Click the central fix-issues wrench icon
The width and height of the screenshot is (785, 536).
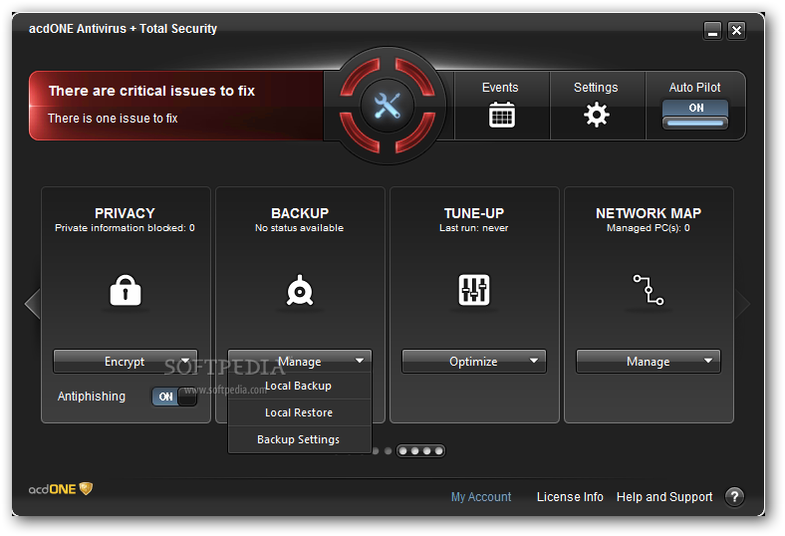tap(387, 105)
